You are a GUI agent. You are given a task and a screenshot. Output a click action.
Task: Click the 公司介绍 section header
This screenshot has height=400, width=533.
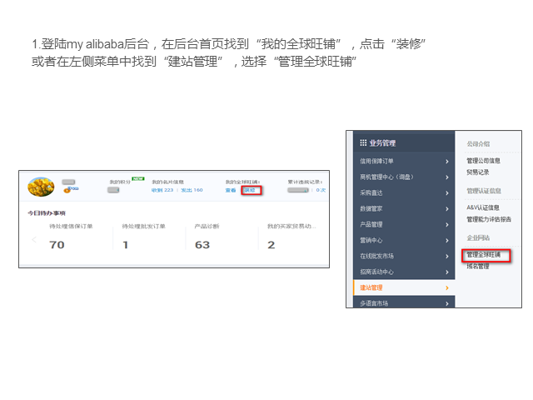pos(478,144)
